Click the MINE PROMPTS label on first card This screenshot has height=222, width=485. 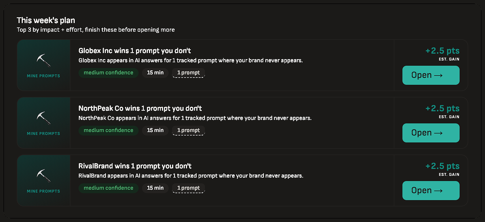(x=44, y=76)
